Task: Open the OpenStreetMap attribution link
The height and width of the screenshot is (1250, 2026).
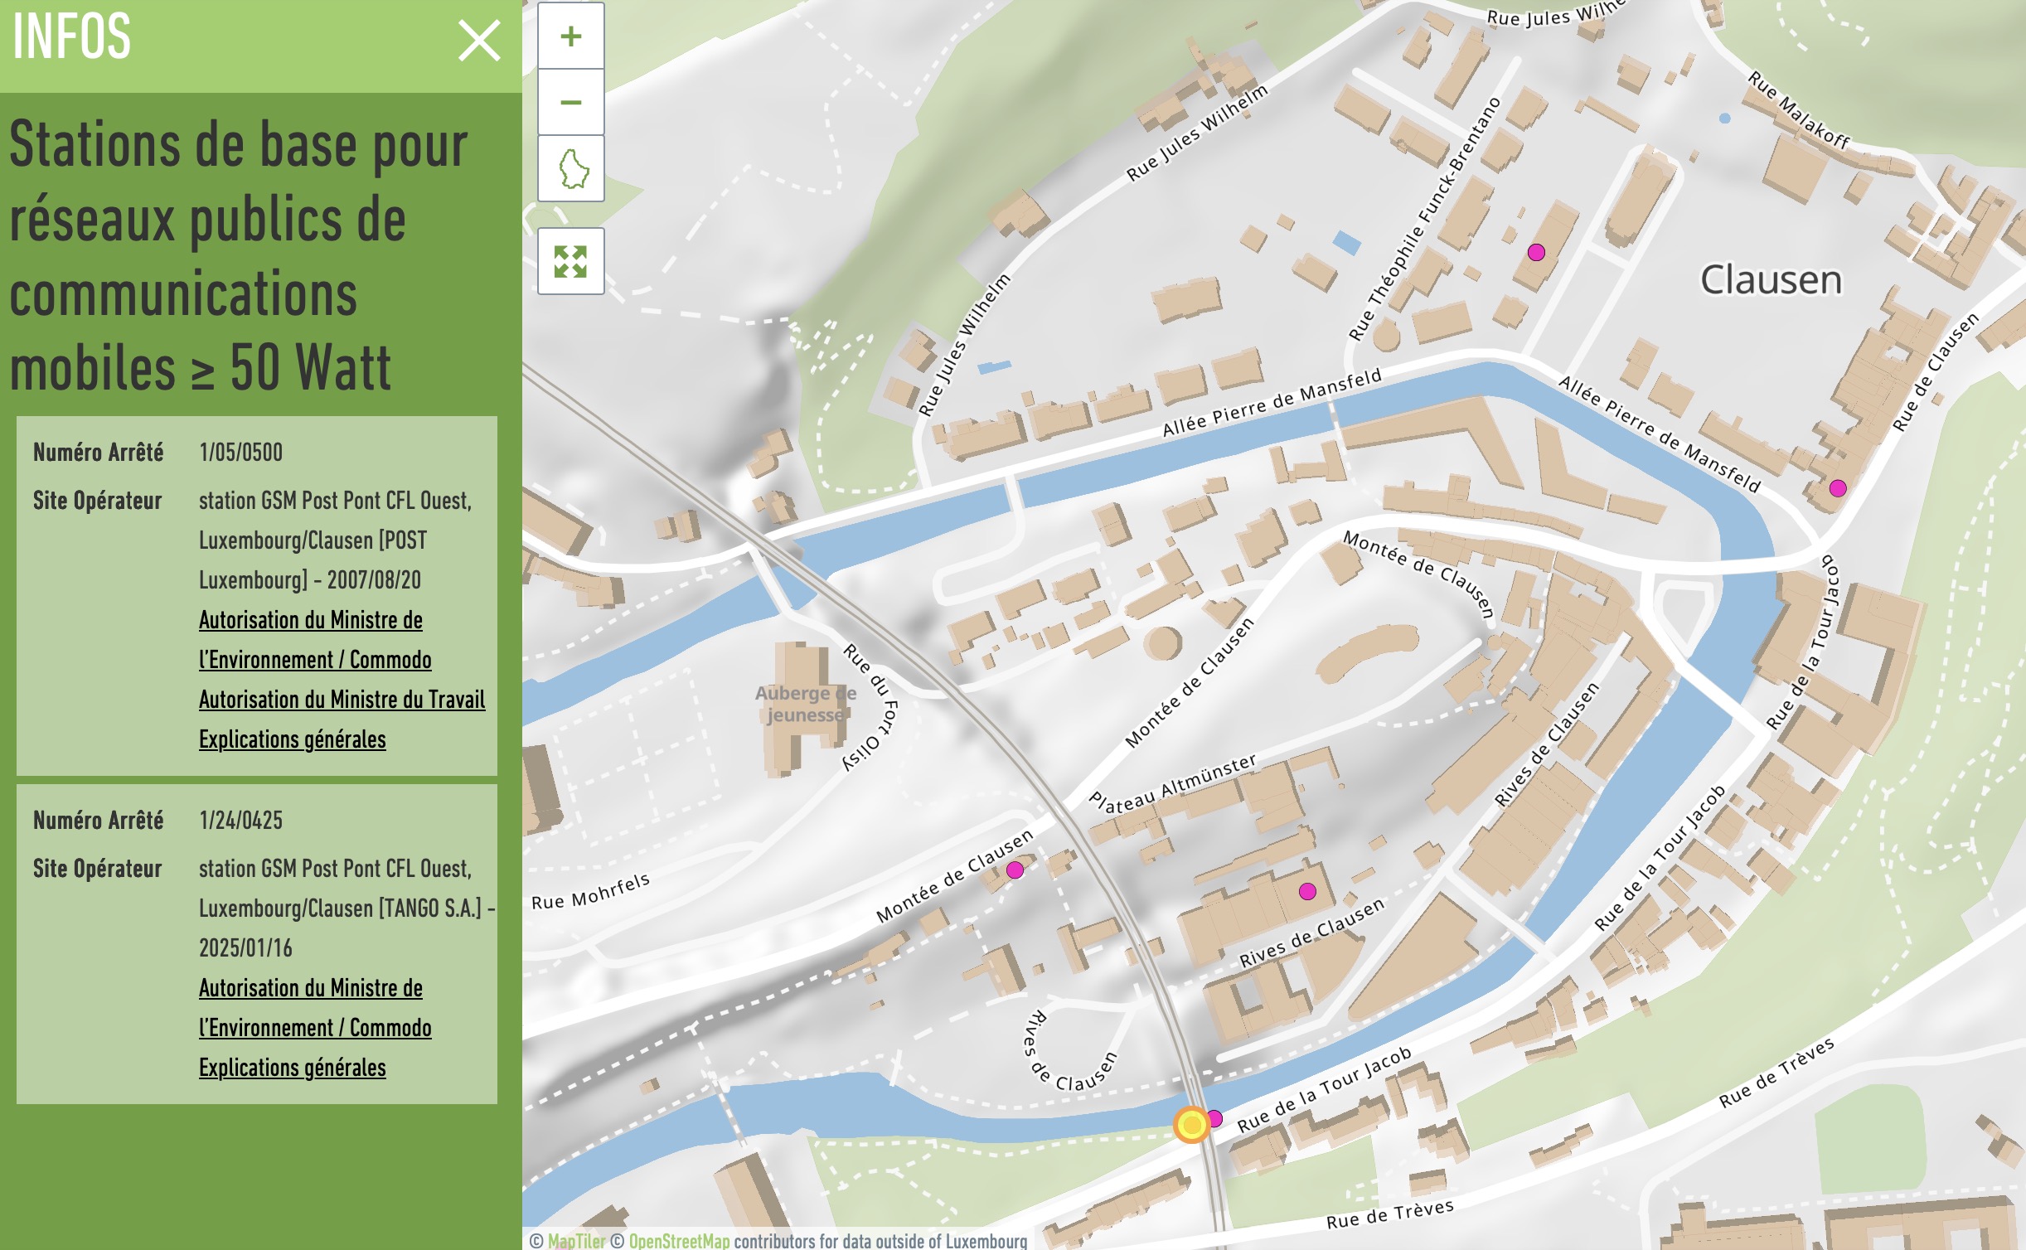Action: (679, 1241)
